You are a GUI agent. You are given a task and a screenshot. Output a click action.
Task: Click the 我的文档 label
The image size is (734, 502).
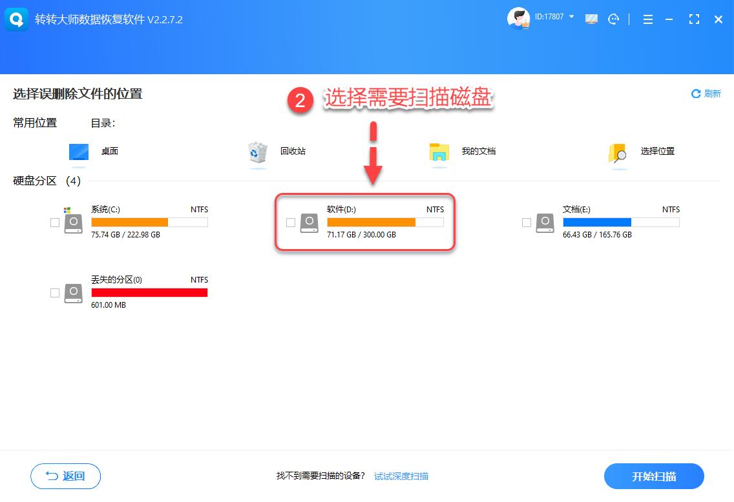(x=478, y=151)
